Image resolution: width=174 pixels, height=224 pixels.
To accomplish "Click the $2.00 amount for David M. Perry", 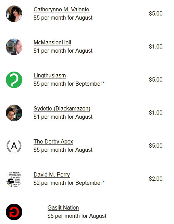I will [x=156, y=179].
